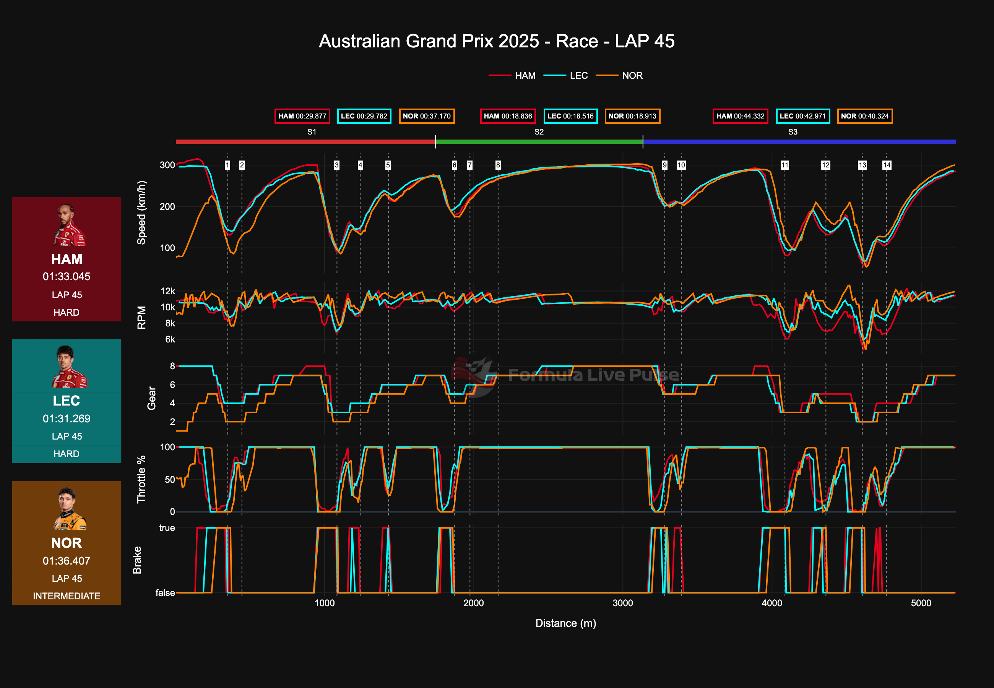The image size is (994, 688).
Task: Click the Gear axis label
Action: [x=152, y=398]
